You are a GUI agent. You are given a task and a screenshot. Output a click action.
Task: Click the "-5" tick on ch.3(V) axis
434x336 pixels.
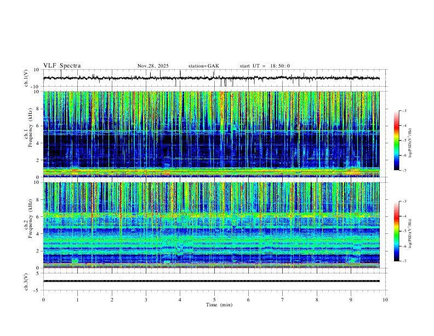pos(37,290)
